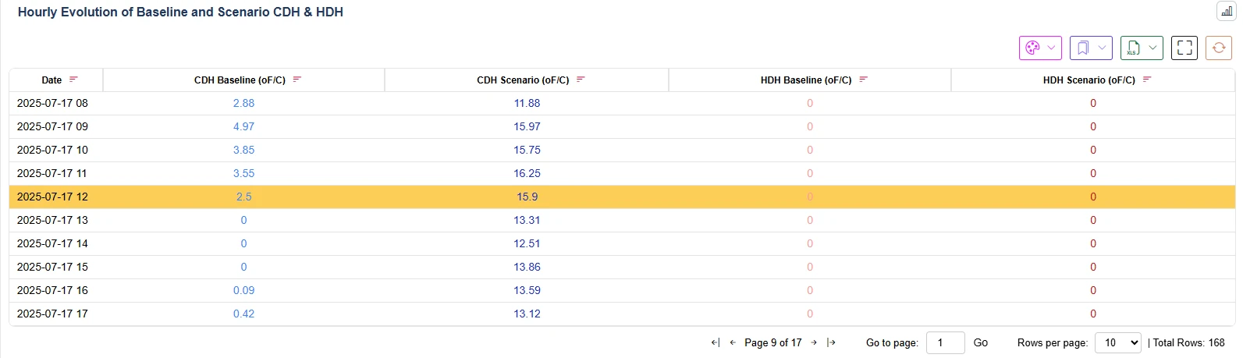This screenshot has width=1243, height=358.
Task: Expand the palette dropdown arrow
Action: pyautogui.click(x=1051, y=48)
